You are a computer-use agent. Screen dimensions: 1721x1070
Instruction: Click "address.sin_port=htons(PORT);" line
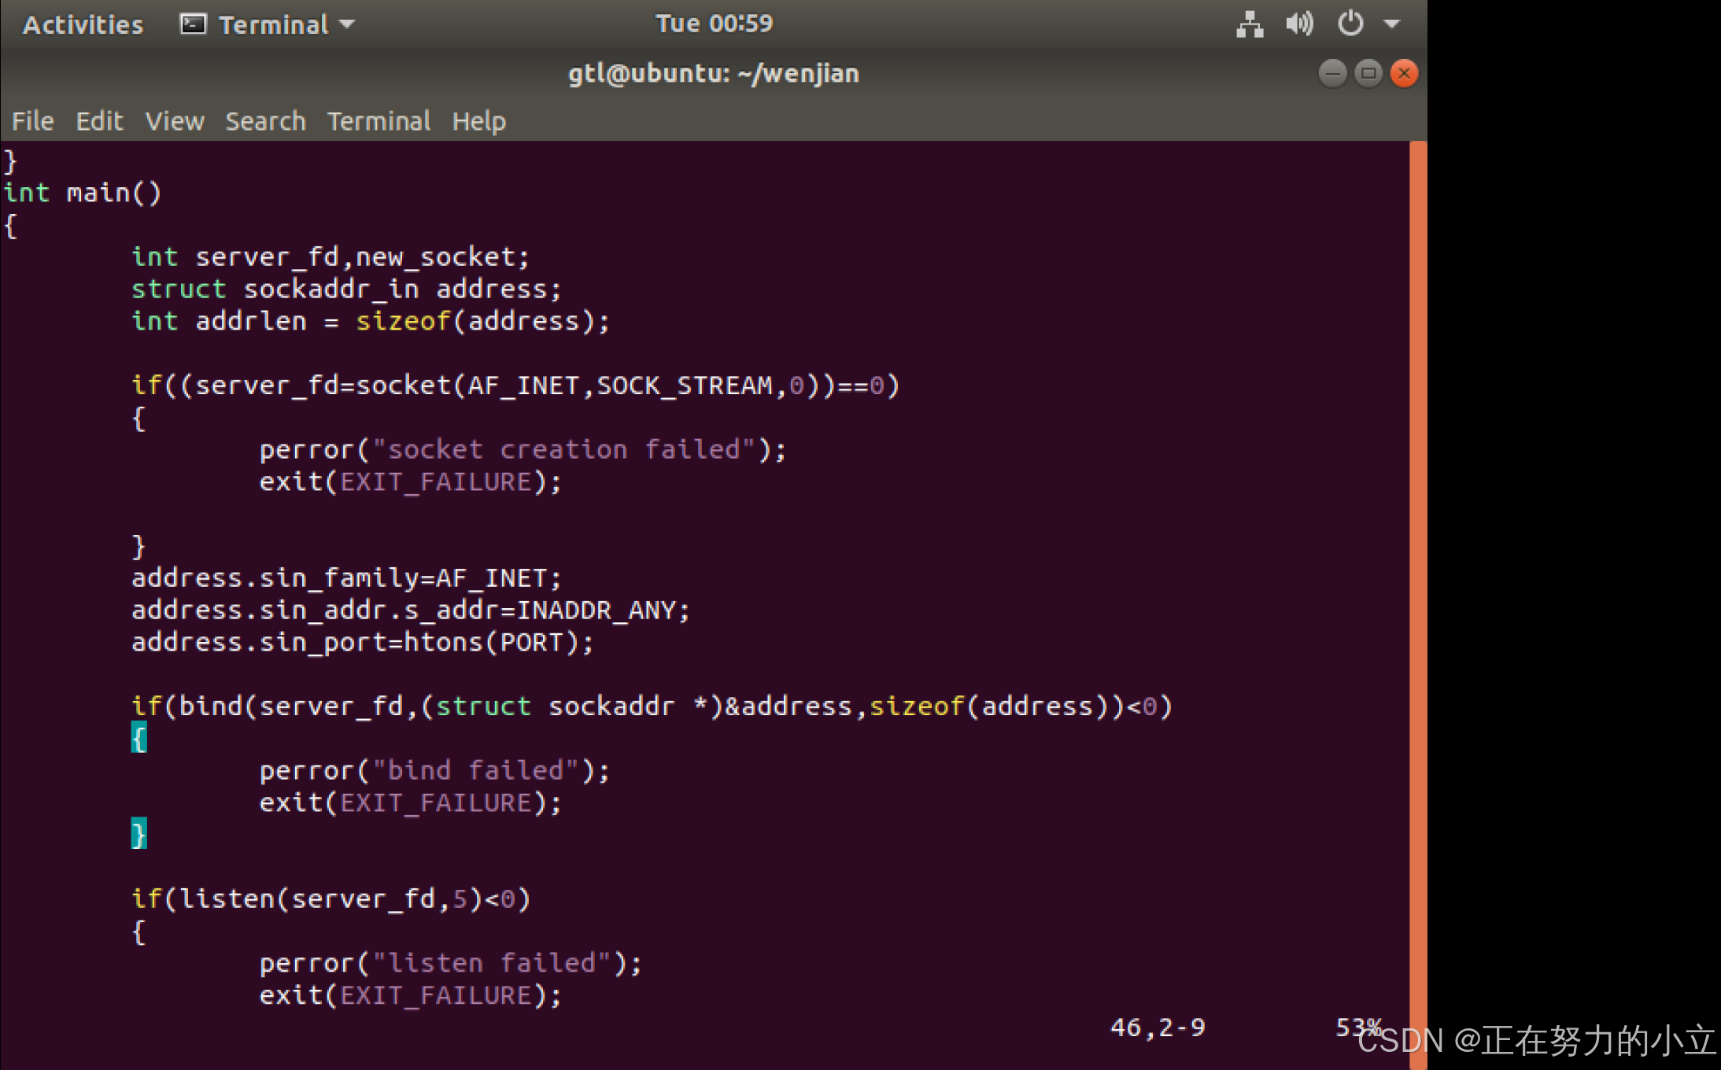[363, 643]
